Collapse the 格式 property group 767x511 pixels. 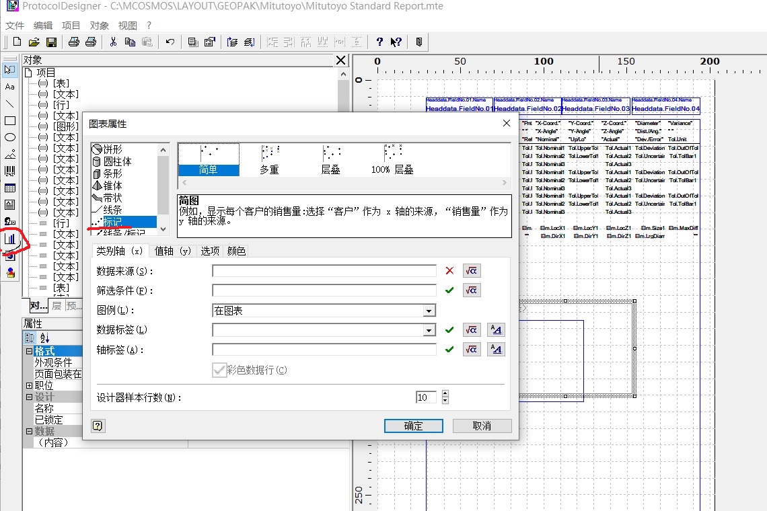click(x=30, y=351)
